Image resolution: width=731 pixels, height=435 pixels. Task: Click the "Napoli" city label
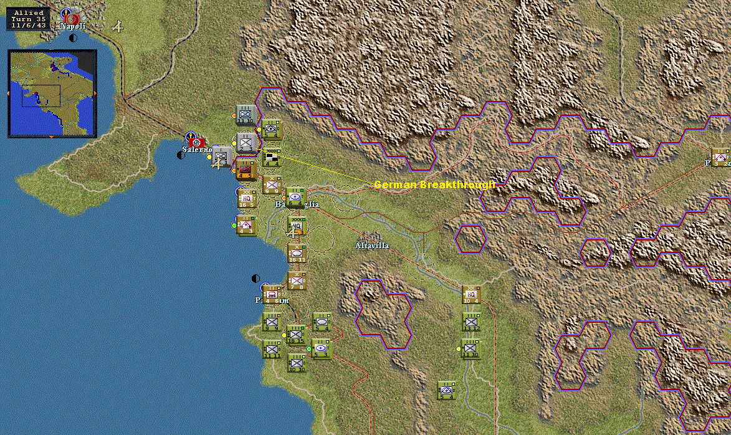[73, 27]
